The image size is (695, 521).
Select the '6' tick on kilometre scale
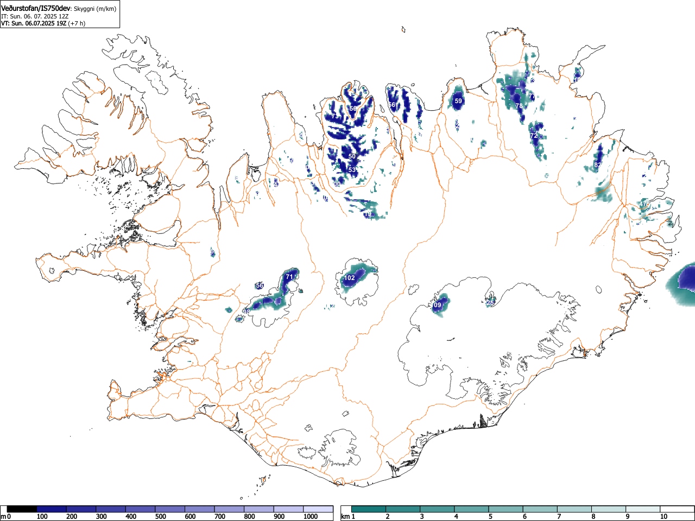point(525,517)
